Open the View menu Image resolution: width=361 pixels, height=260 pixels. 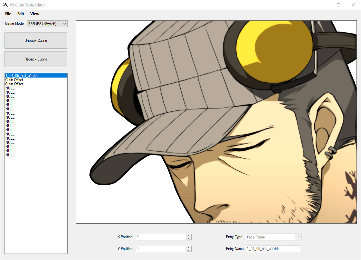[x=34, y=14]
